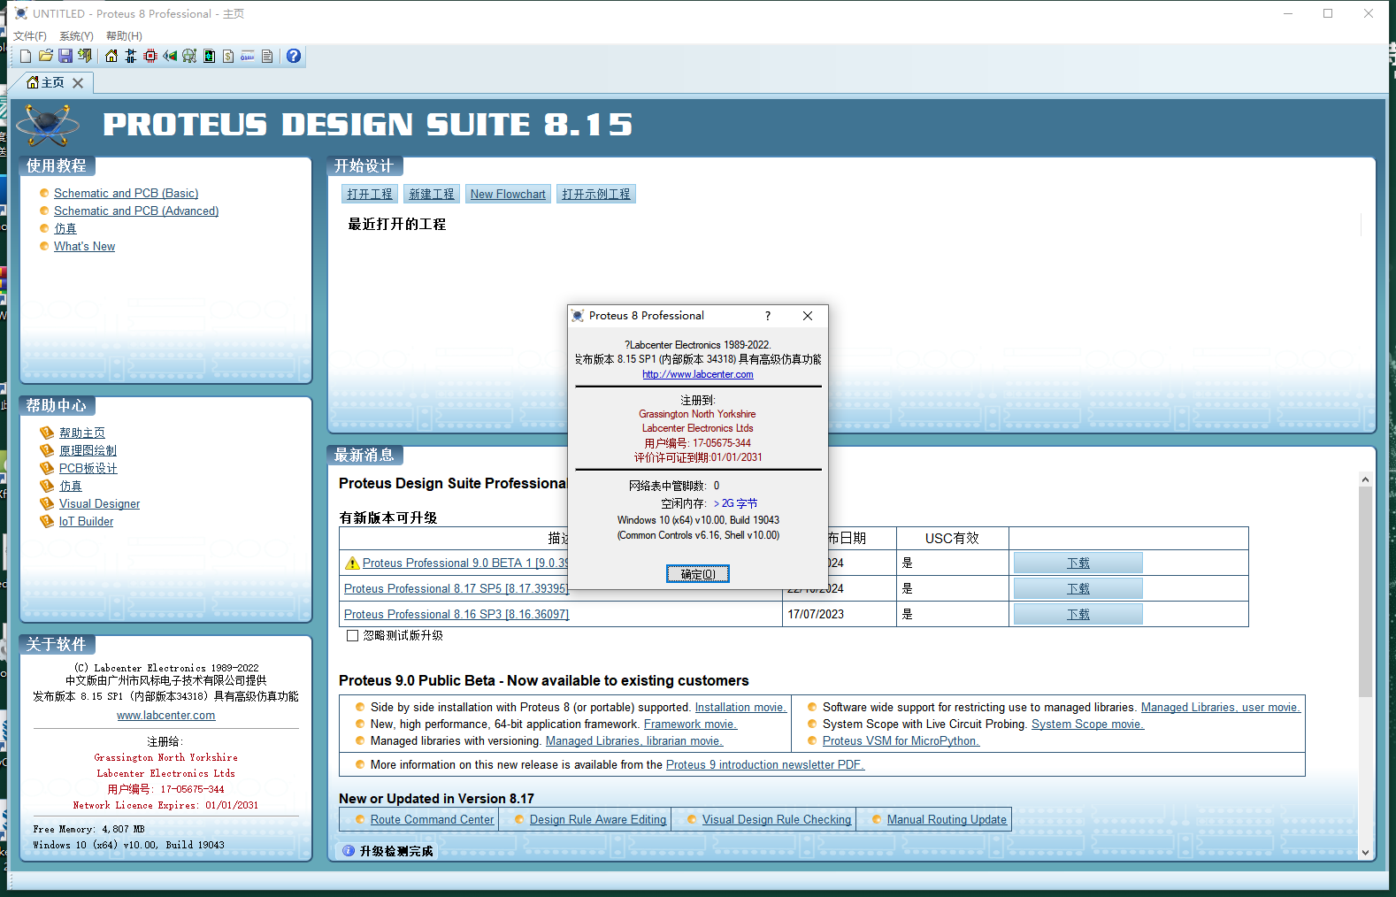1396x897 pixels.
Task: Click the IoT Builder help book icon
Action: coord(47,521)
